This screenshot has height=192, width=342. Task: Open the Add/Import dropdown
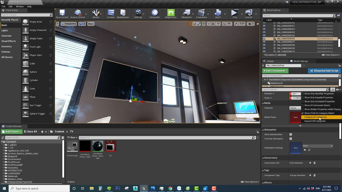(x=12, y=131)
